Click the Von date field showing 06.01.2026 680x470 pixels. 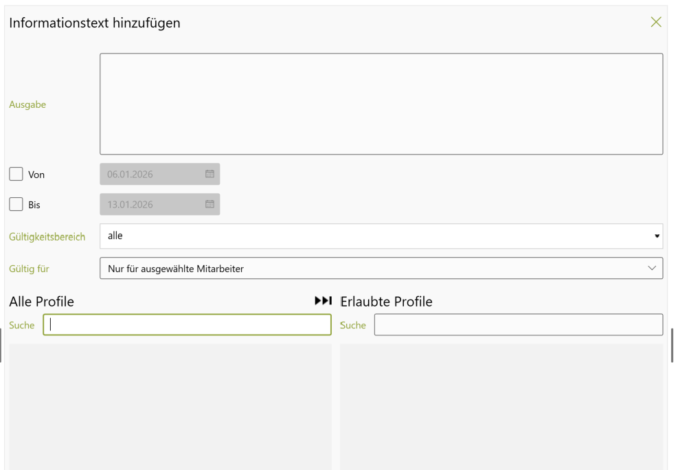click(152, 175)
